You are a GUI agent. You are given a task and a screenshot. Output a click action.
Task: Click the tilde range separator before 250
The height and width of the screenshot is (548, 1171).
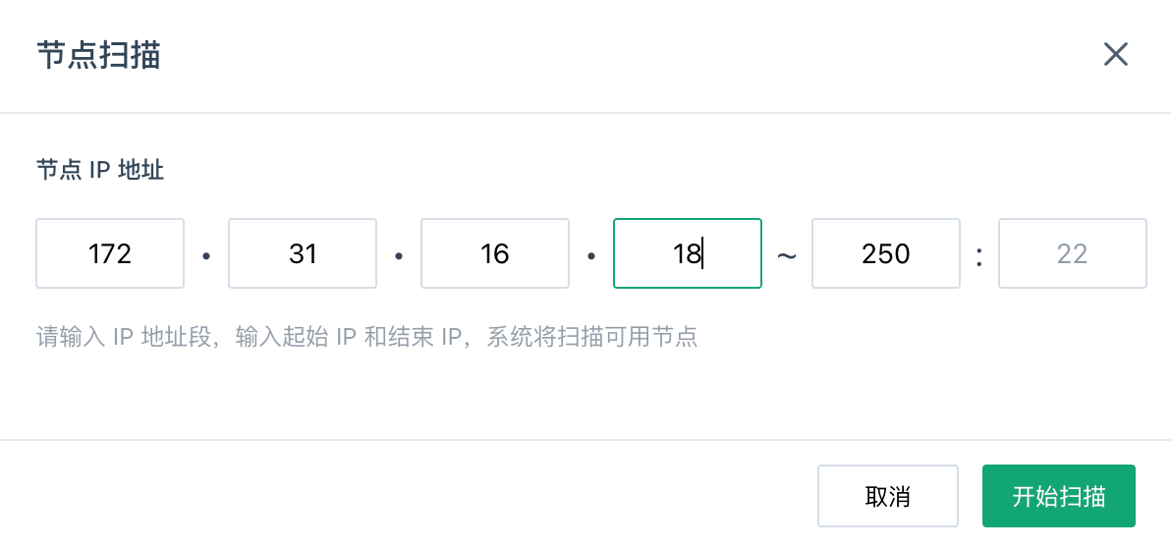pyautogui.click(x=787, y=255)
